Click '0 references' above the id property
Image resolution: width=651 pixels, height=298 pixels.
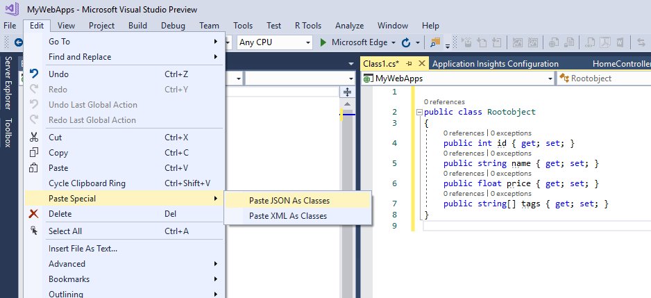click(x=464, y=133)
